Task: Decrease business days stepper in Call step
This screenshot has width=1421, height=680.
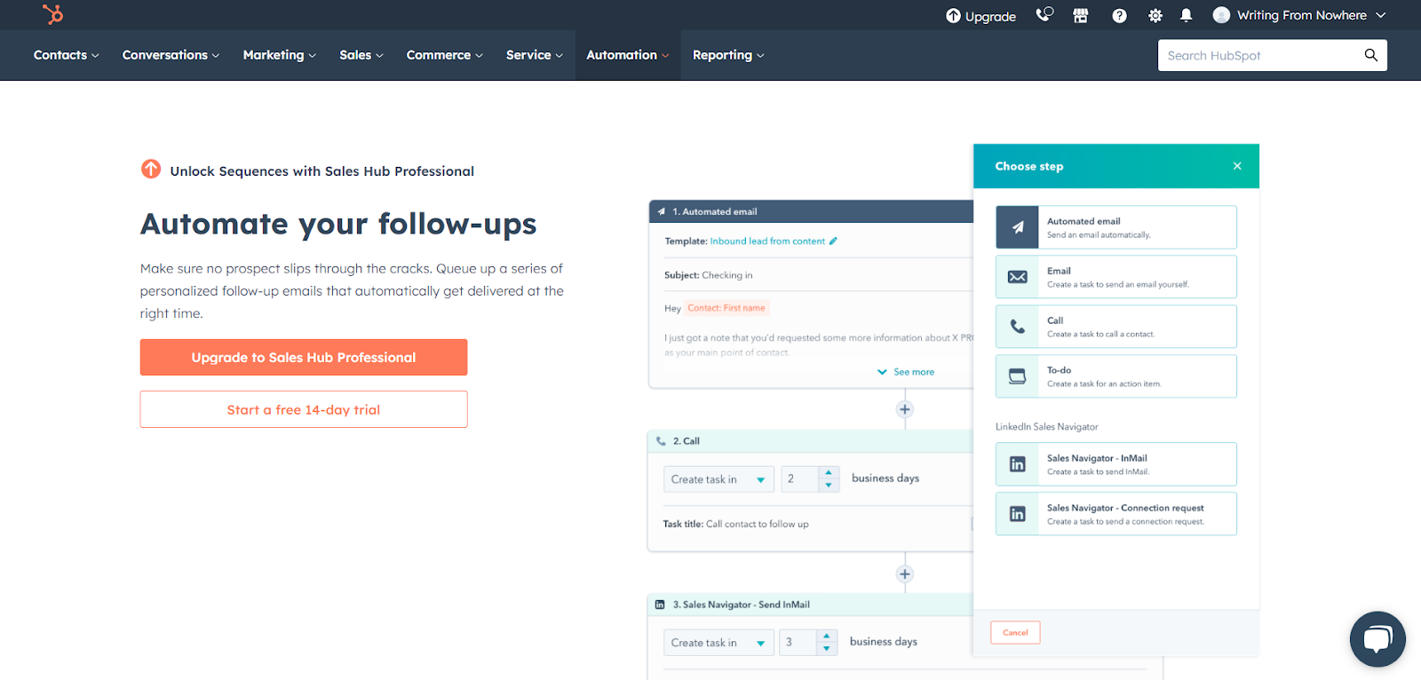Action: 829,486
